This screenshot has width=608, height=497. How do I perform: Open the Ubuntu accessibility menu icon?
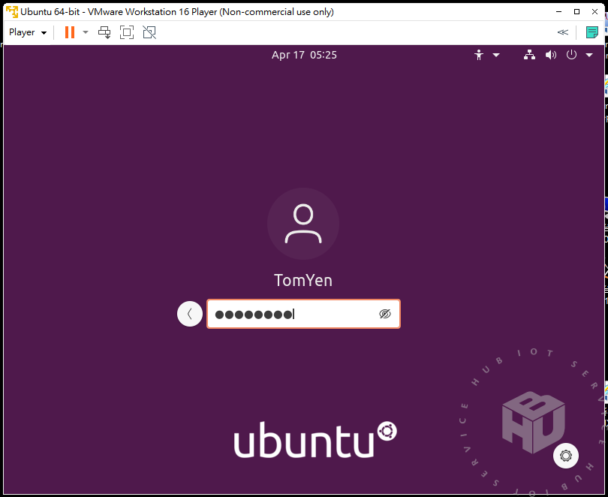pos(479,55)
